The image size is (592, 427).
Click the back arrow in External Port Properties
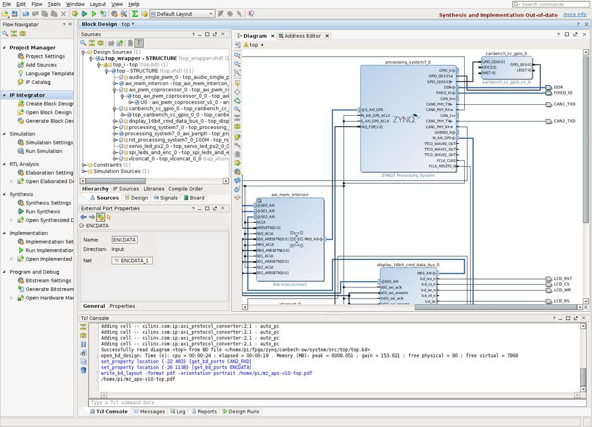pos(83,217)
